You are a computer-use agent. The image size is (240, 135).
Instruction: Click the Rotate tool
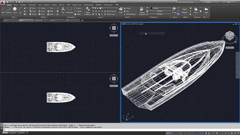(42, 8)
